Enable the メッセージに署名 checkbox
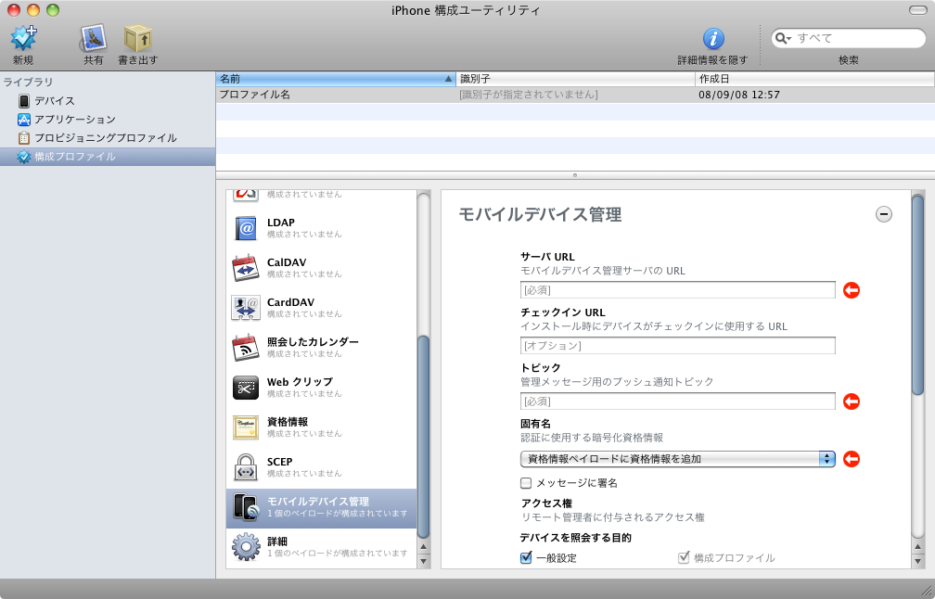This screenshot has width=935, height=599. click(526, 483)
